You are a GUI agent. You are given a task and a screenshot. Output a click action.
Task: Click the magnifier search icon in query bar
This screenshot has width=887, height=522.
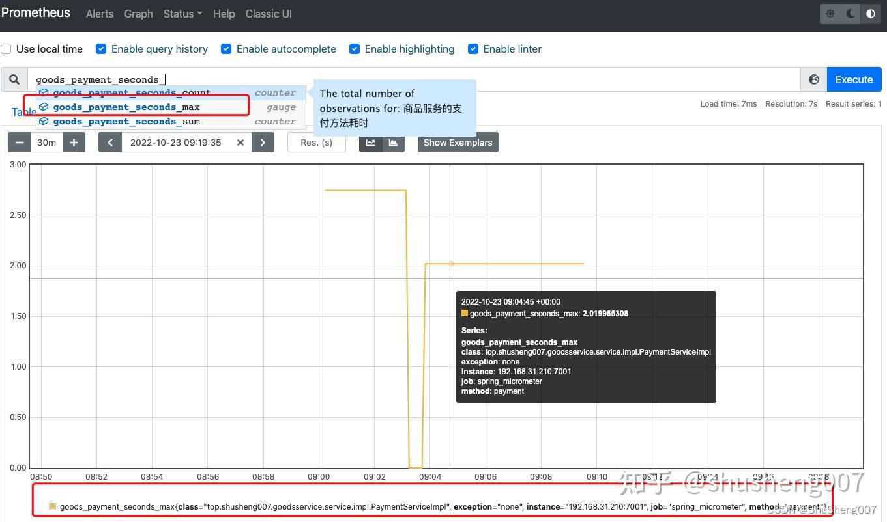pyautogui.click(x=14, y=79)
